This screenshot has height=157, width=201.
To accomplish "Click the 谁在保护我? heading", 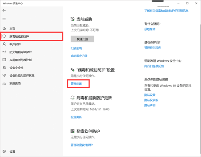I will click(x=152, y=42).
